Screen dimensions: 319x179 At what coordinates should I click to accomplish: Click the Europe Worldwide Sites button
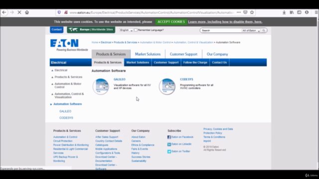91,30
